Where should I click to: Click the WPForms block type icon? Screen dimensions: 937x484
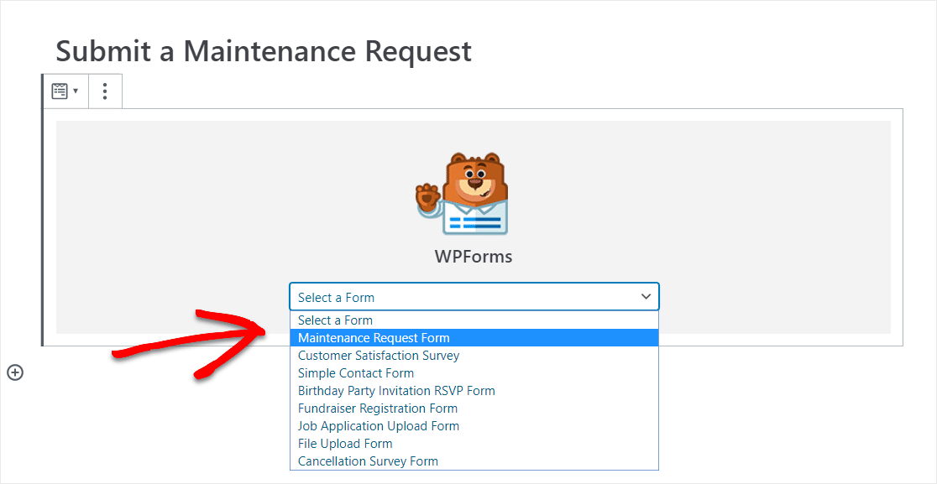click(x=59, y=91)
